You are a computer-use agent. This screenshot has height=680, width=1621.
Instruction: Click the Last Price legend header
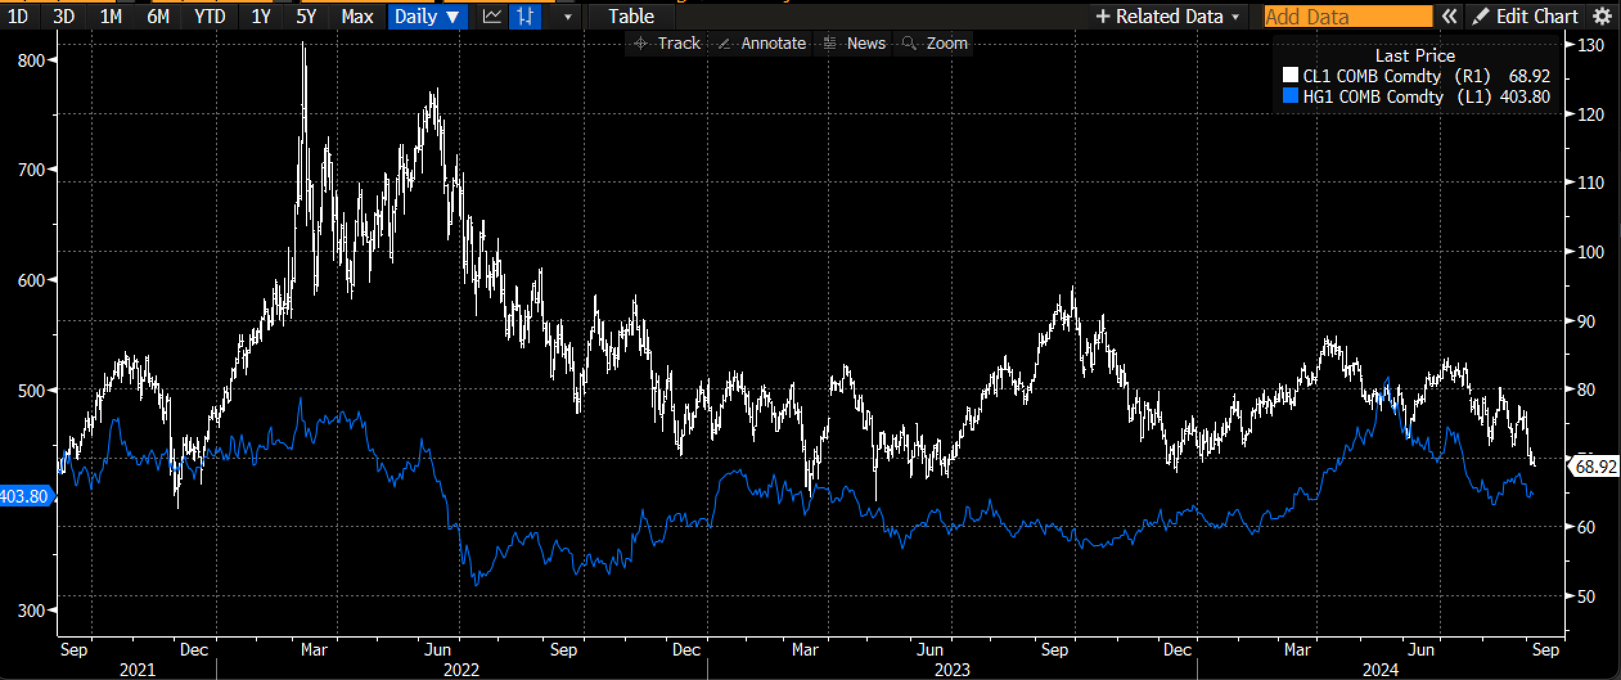coord(1415,55)
